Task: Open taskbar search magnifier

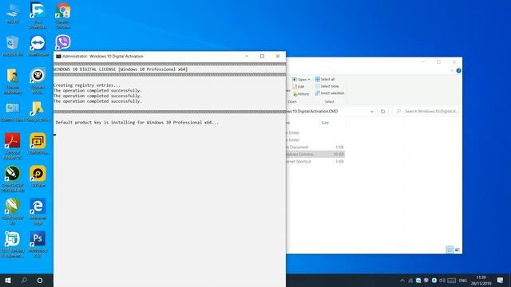Action: click(x=24, y=280)
